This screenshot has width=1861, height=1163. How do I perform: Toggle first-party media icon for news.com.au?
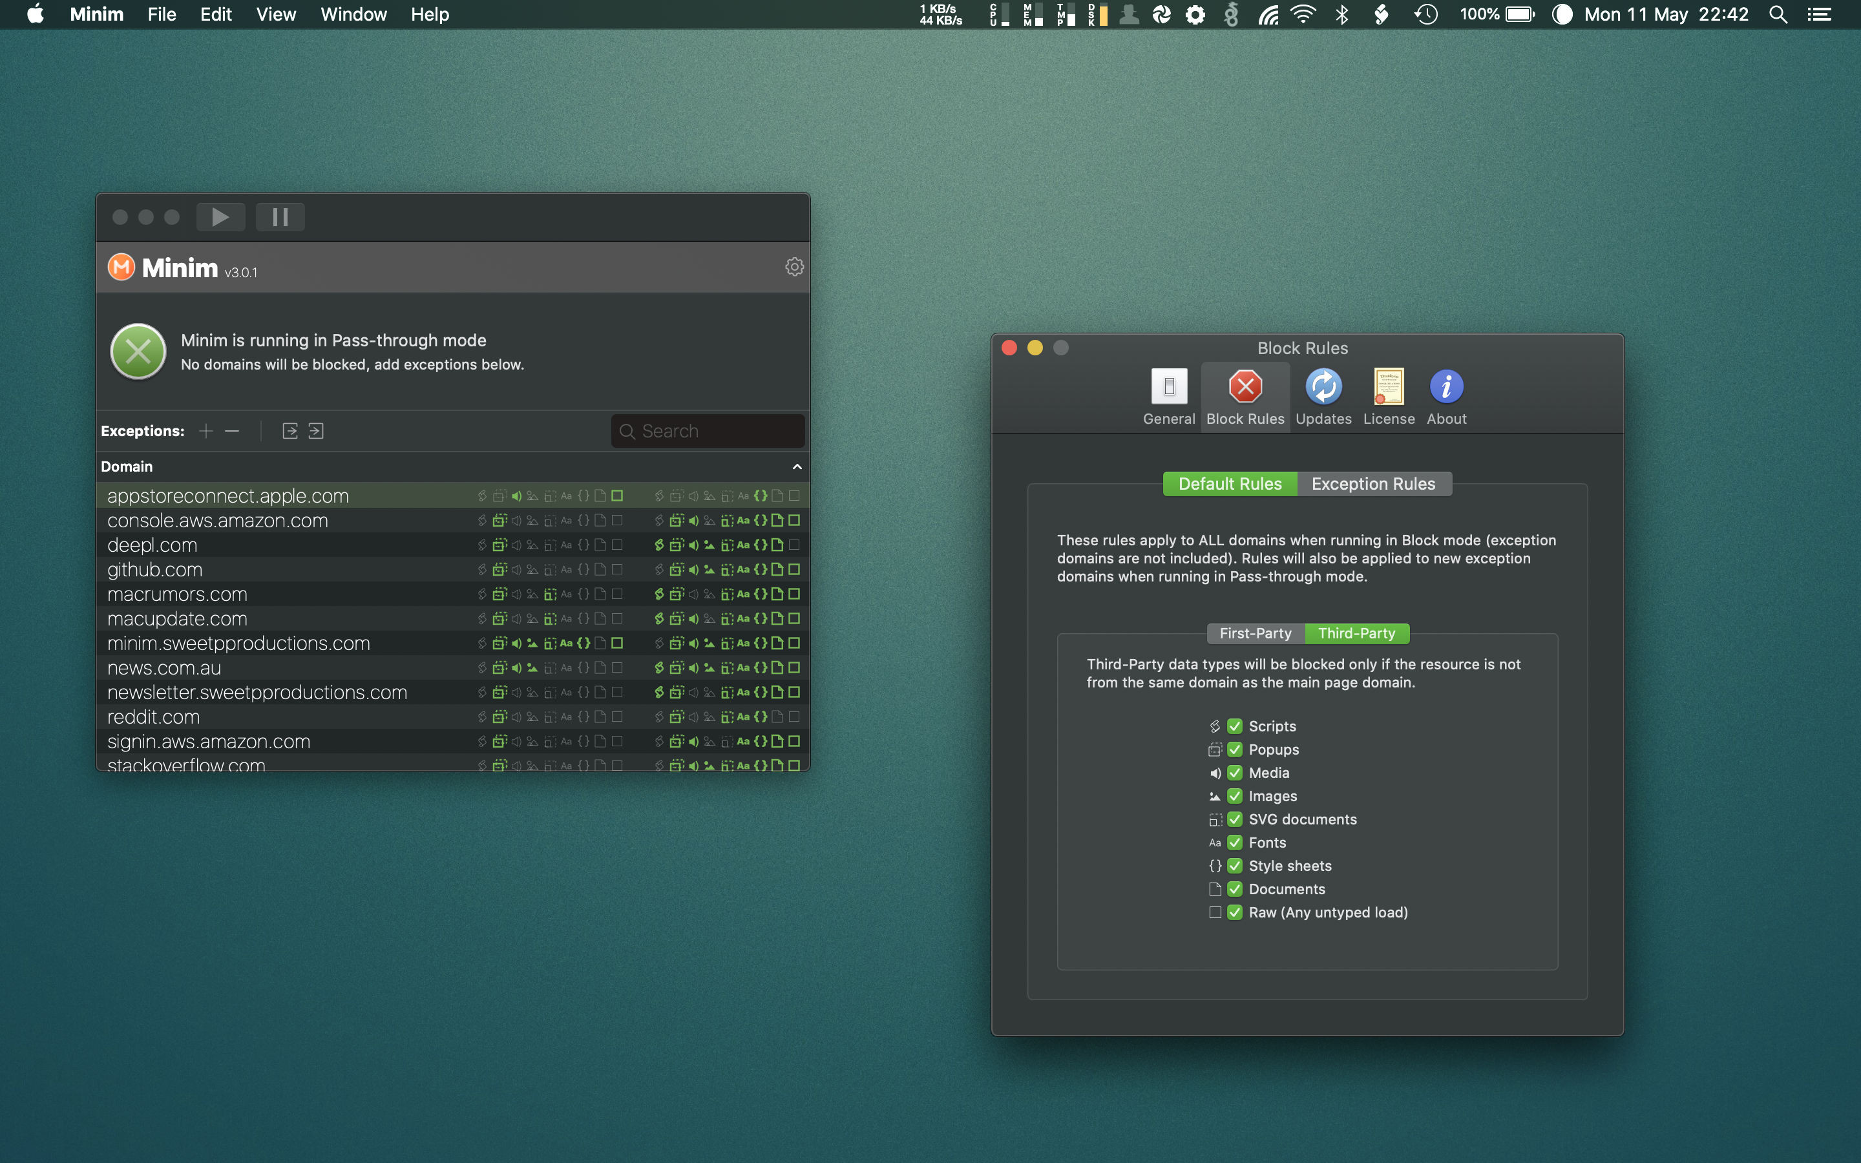coord(516,667)
